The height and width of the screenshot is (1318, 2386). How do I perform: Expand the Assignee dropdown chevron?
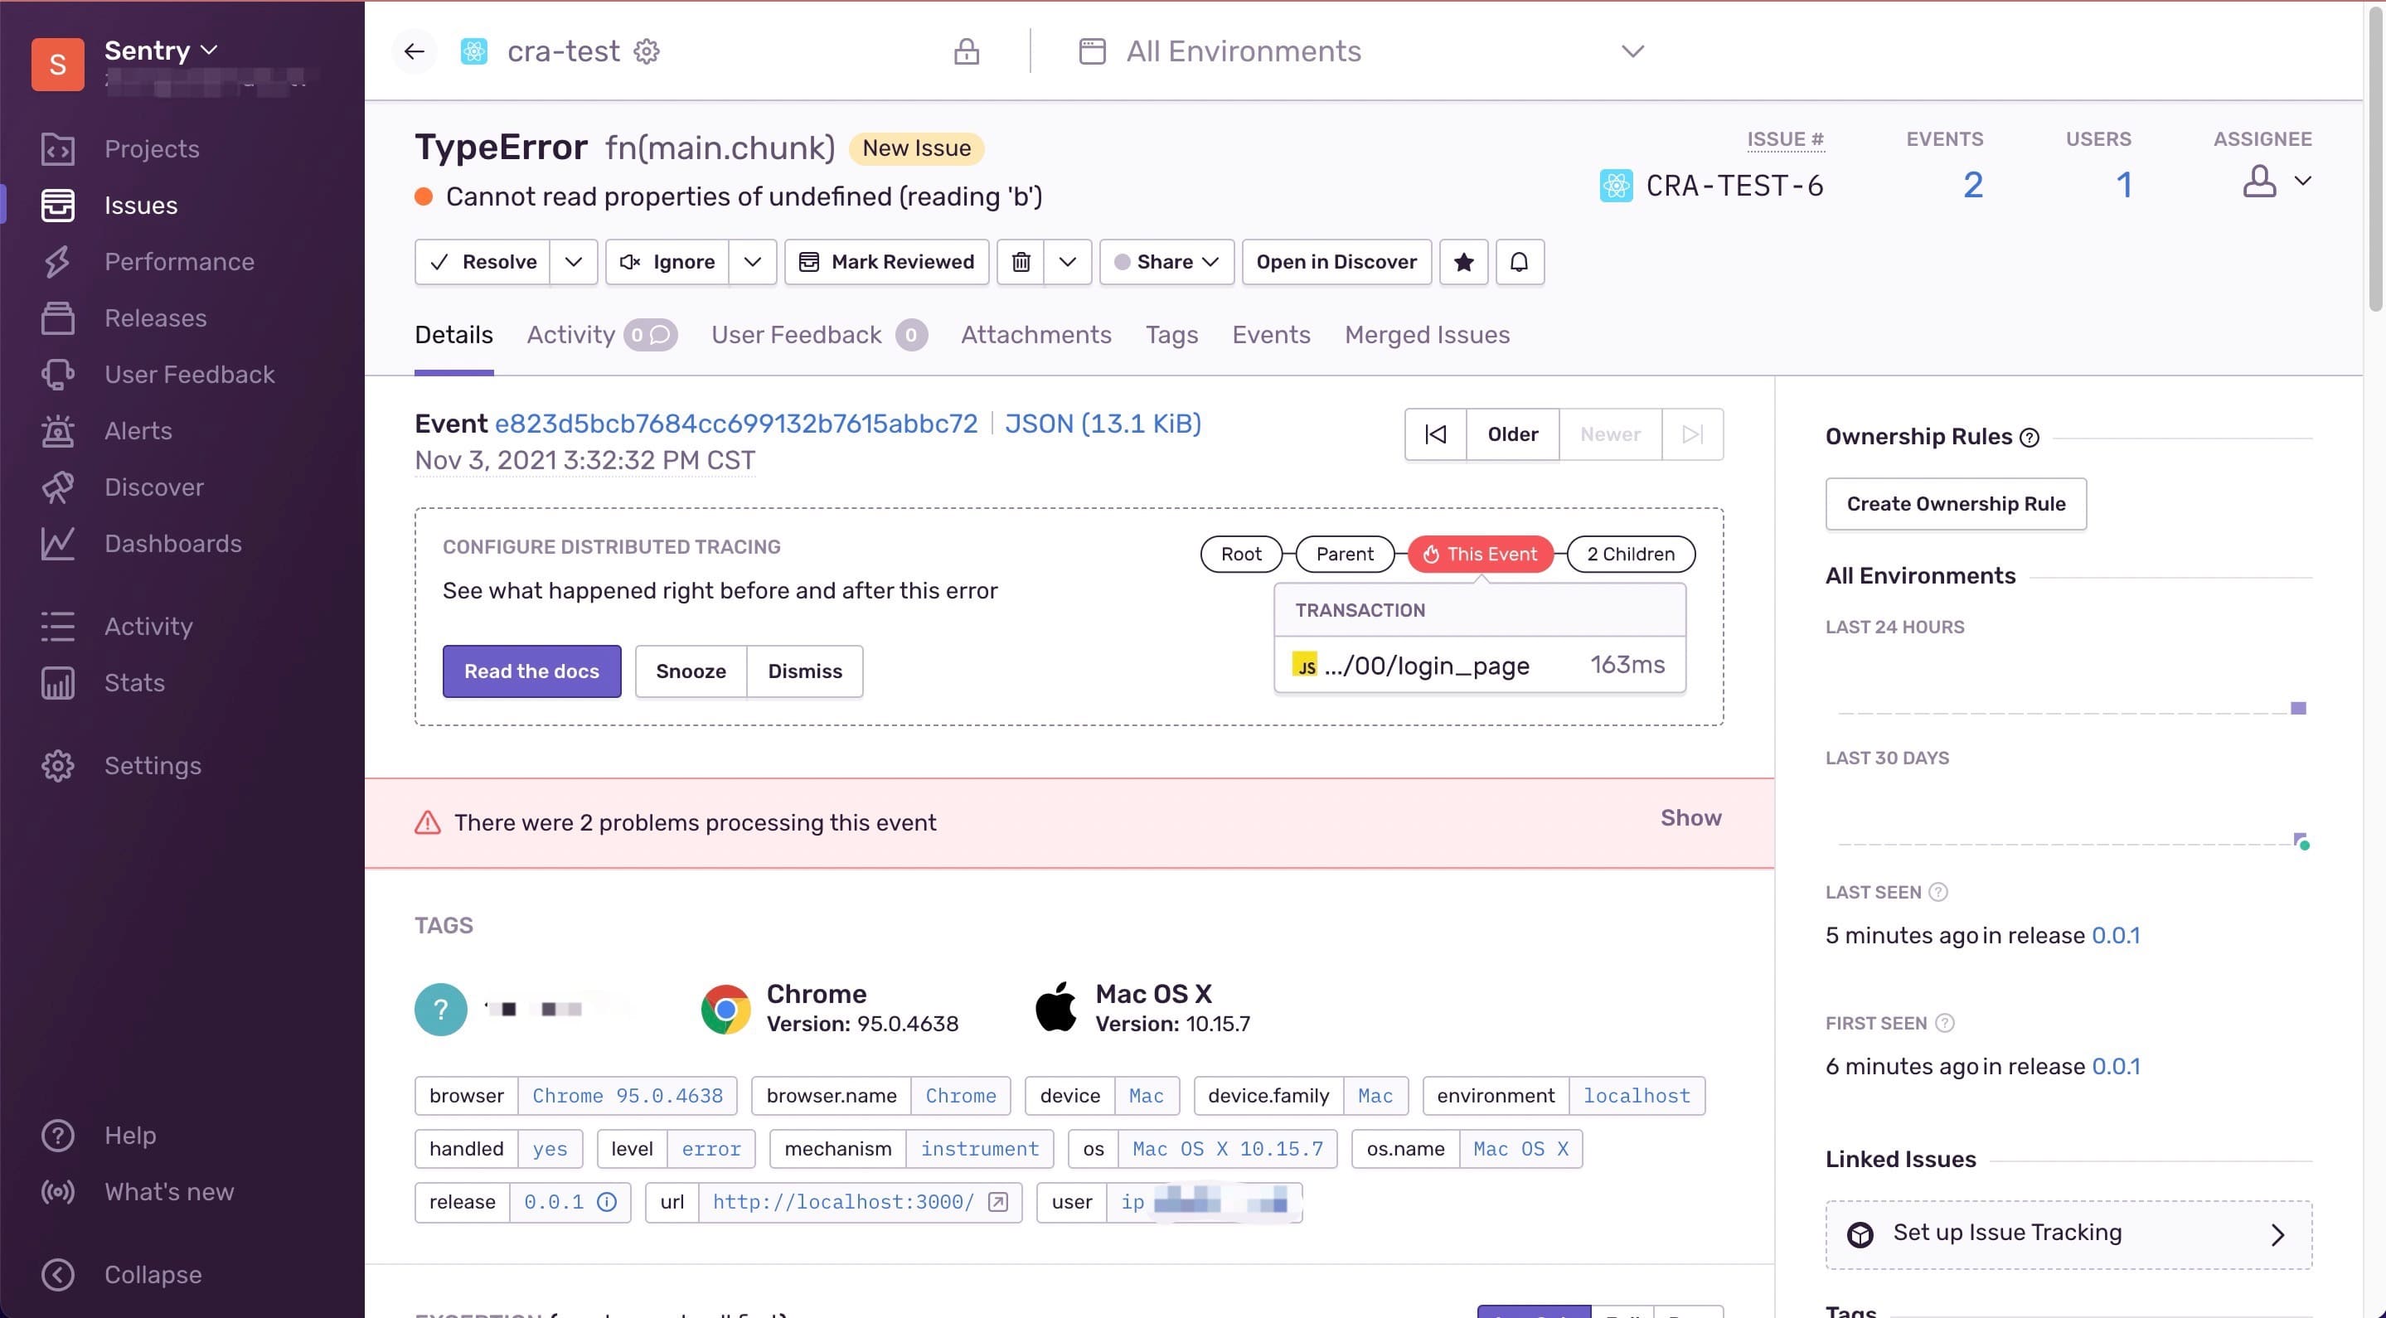tap(2302, 181)
